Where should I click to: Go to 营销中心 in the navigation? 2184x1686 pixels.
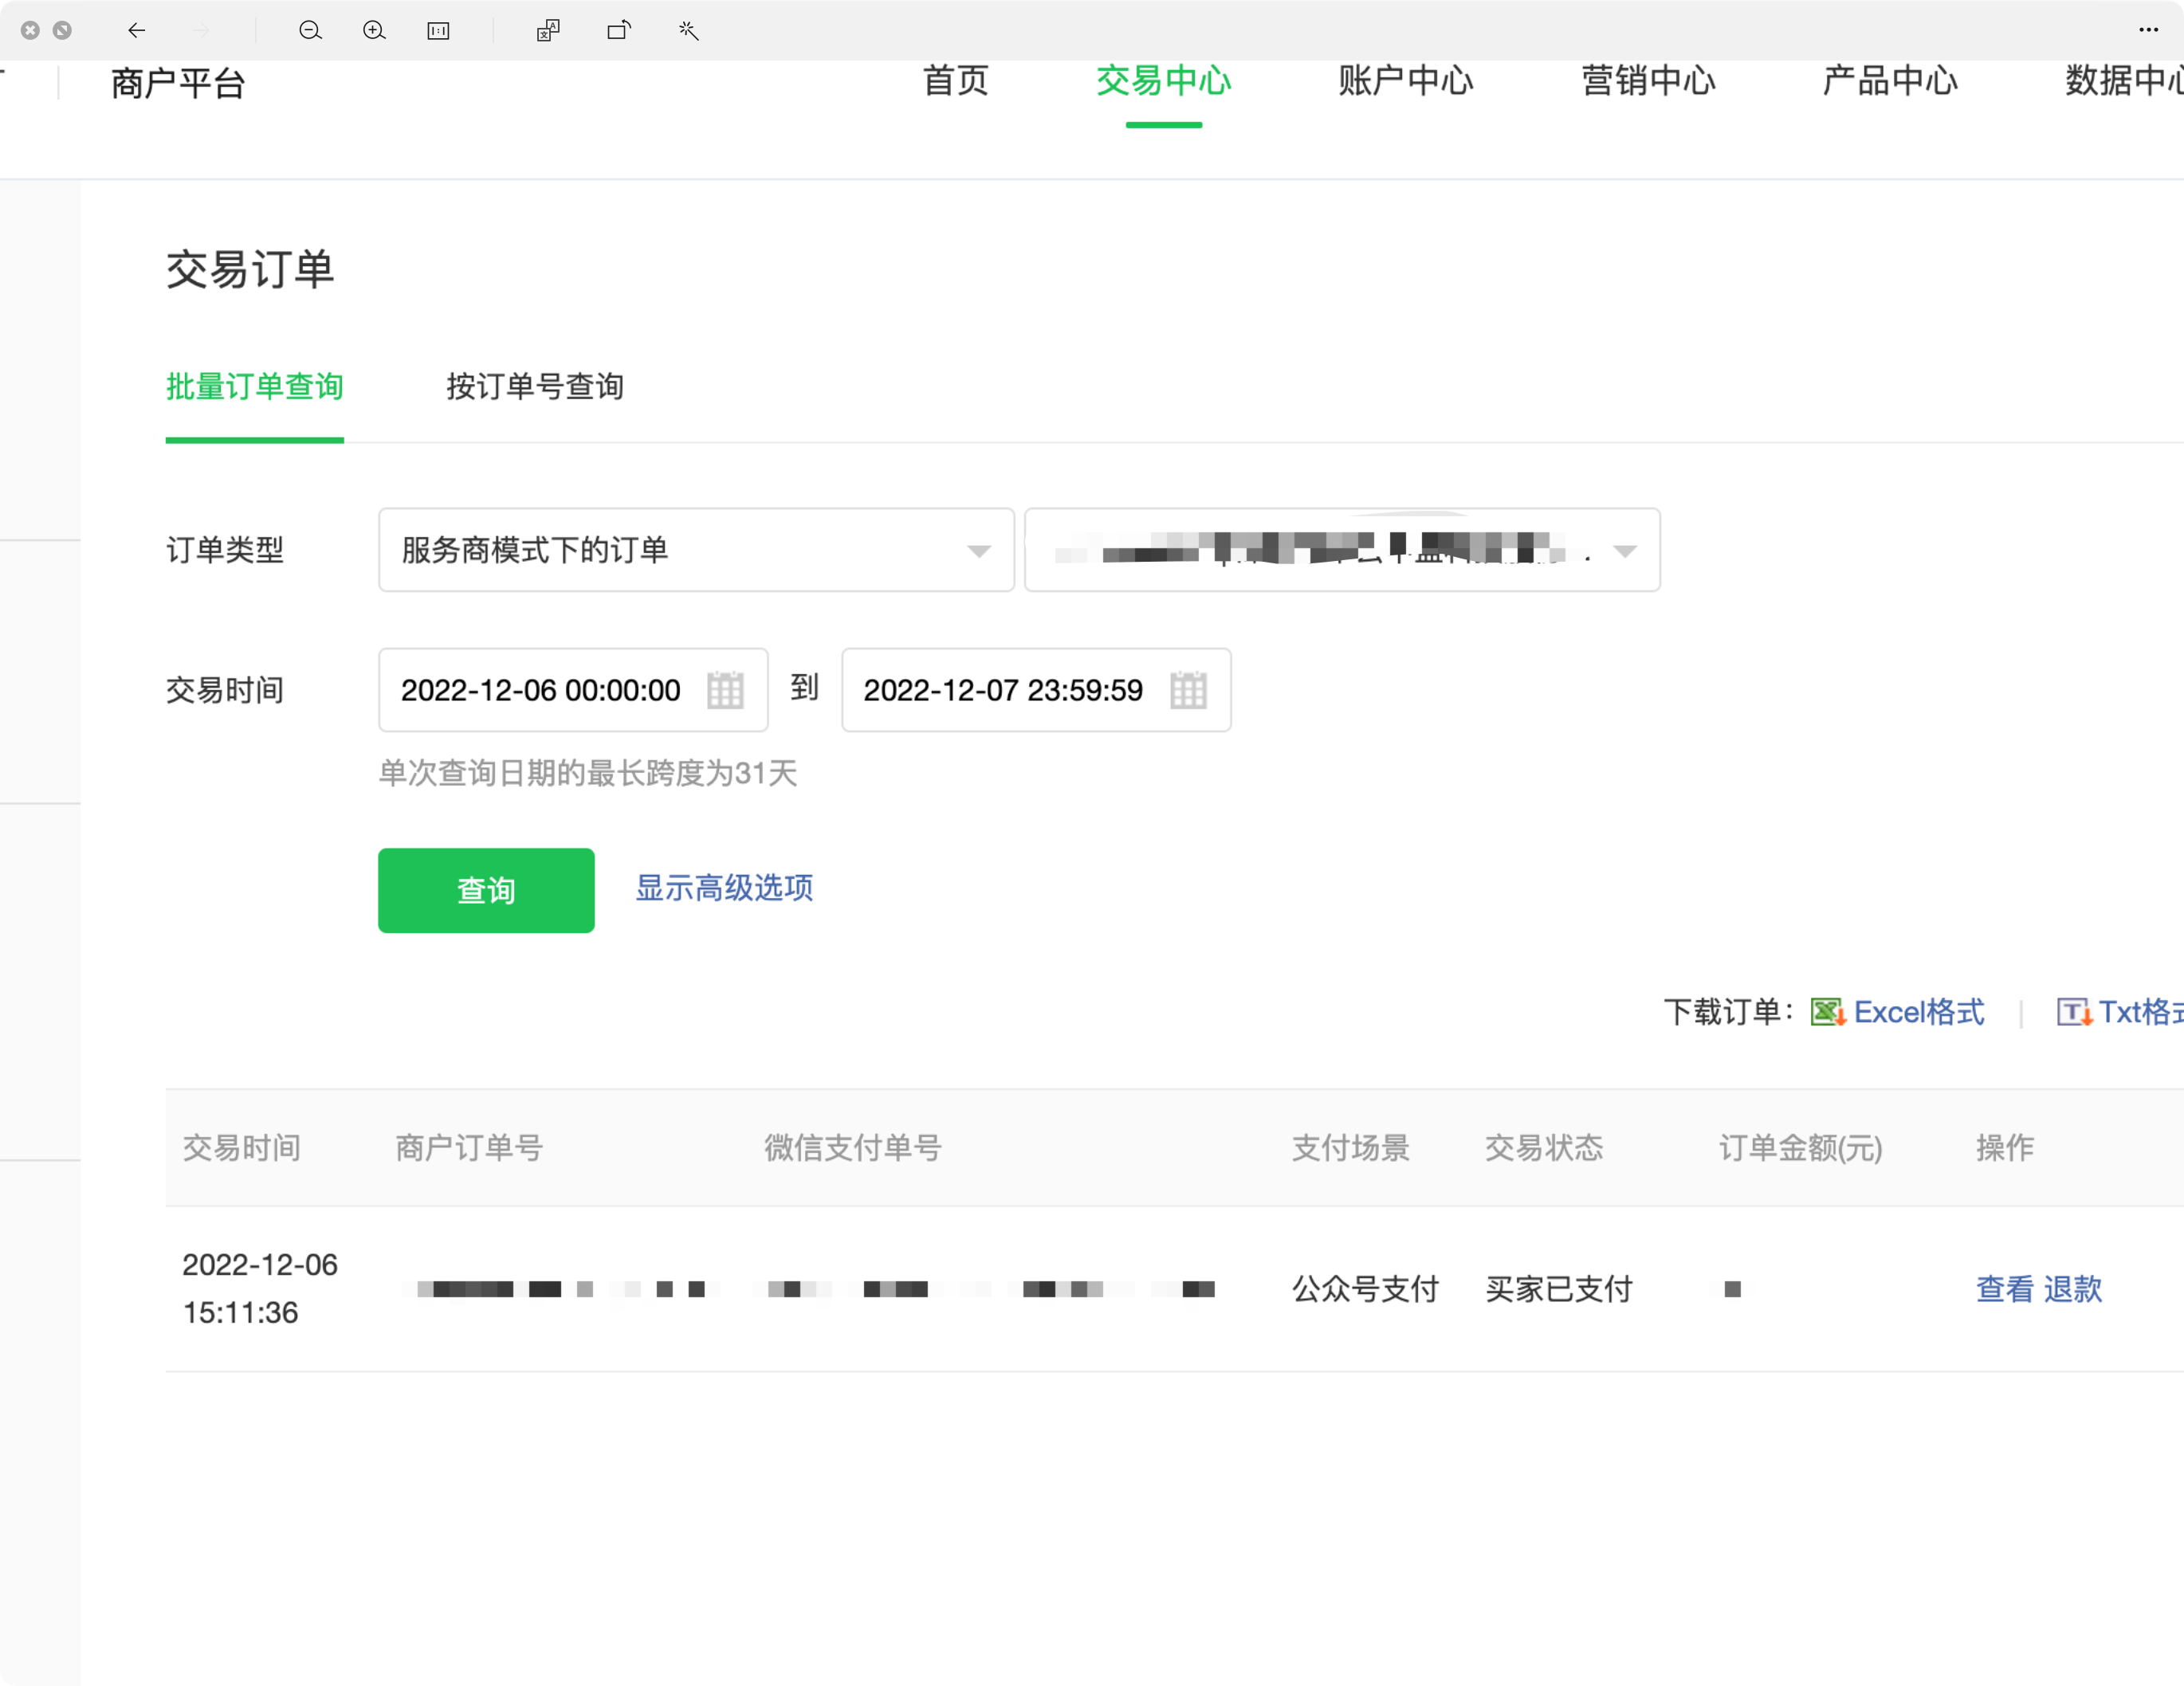coord(1648,81)
